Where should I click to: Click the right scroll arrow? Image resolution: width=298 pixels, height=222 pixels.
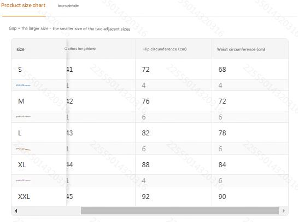coord(284,210)
